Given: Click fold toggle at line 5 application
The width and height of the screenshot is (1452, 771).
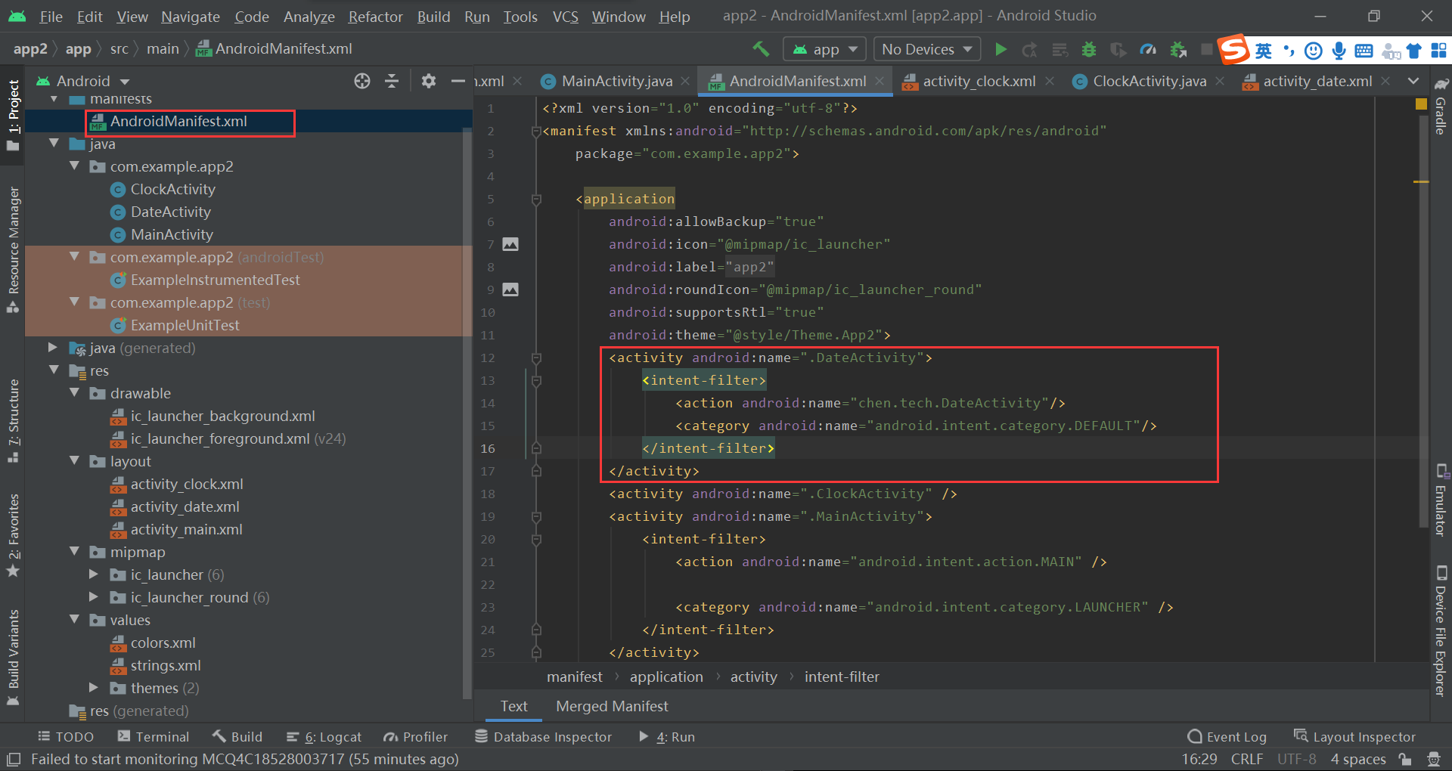Looking at the screenshot, I should click(x=536, y=199).
